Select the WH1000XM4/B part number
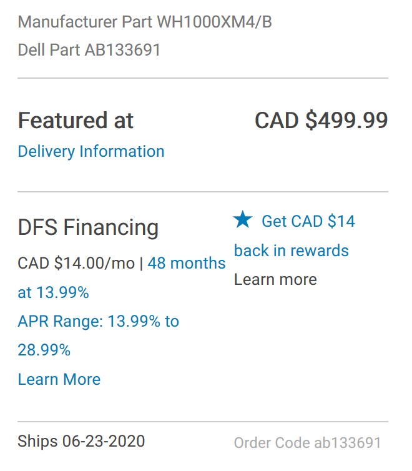 point(214,22)
